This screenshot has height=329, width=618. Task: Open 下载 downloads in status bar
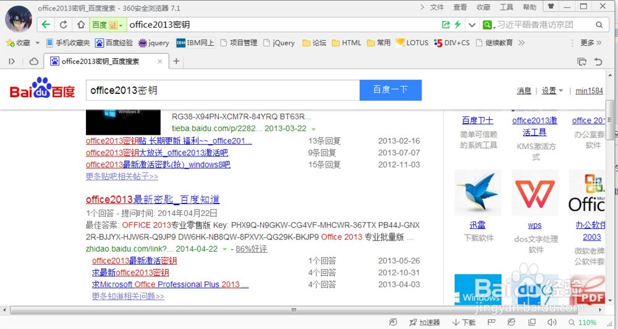(463, 322)
